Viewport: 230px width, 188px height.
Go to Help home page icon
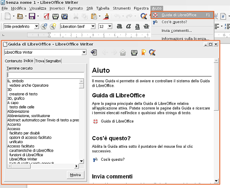click(x=123, y=53)
